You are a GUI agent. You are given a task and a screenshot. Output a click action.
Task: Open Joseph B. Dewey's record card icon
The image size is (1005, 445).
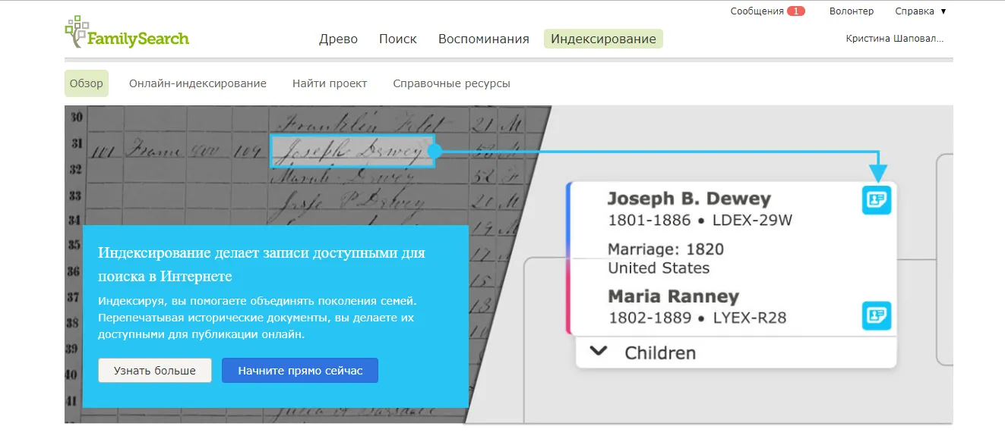click(x=877, y=200)
